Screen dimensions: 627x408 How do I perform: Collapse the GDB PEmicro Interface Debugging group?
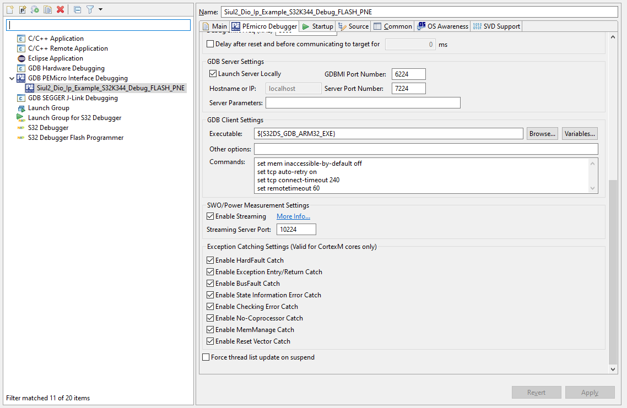[x=12, y=78]
